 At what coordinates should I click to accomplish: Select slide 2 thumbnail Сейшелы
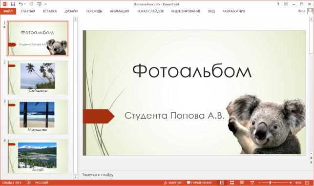(38, 78)
